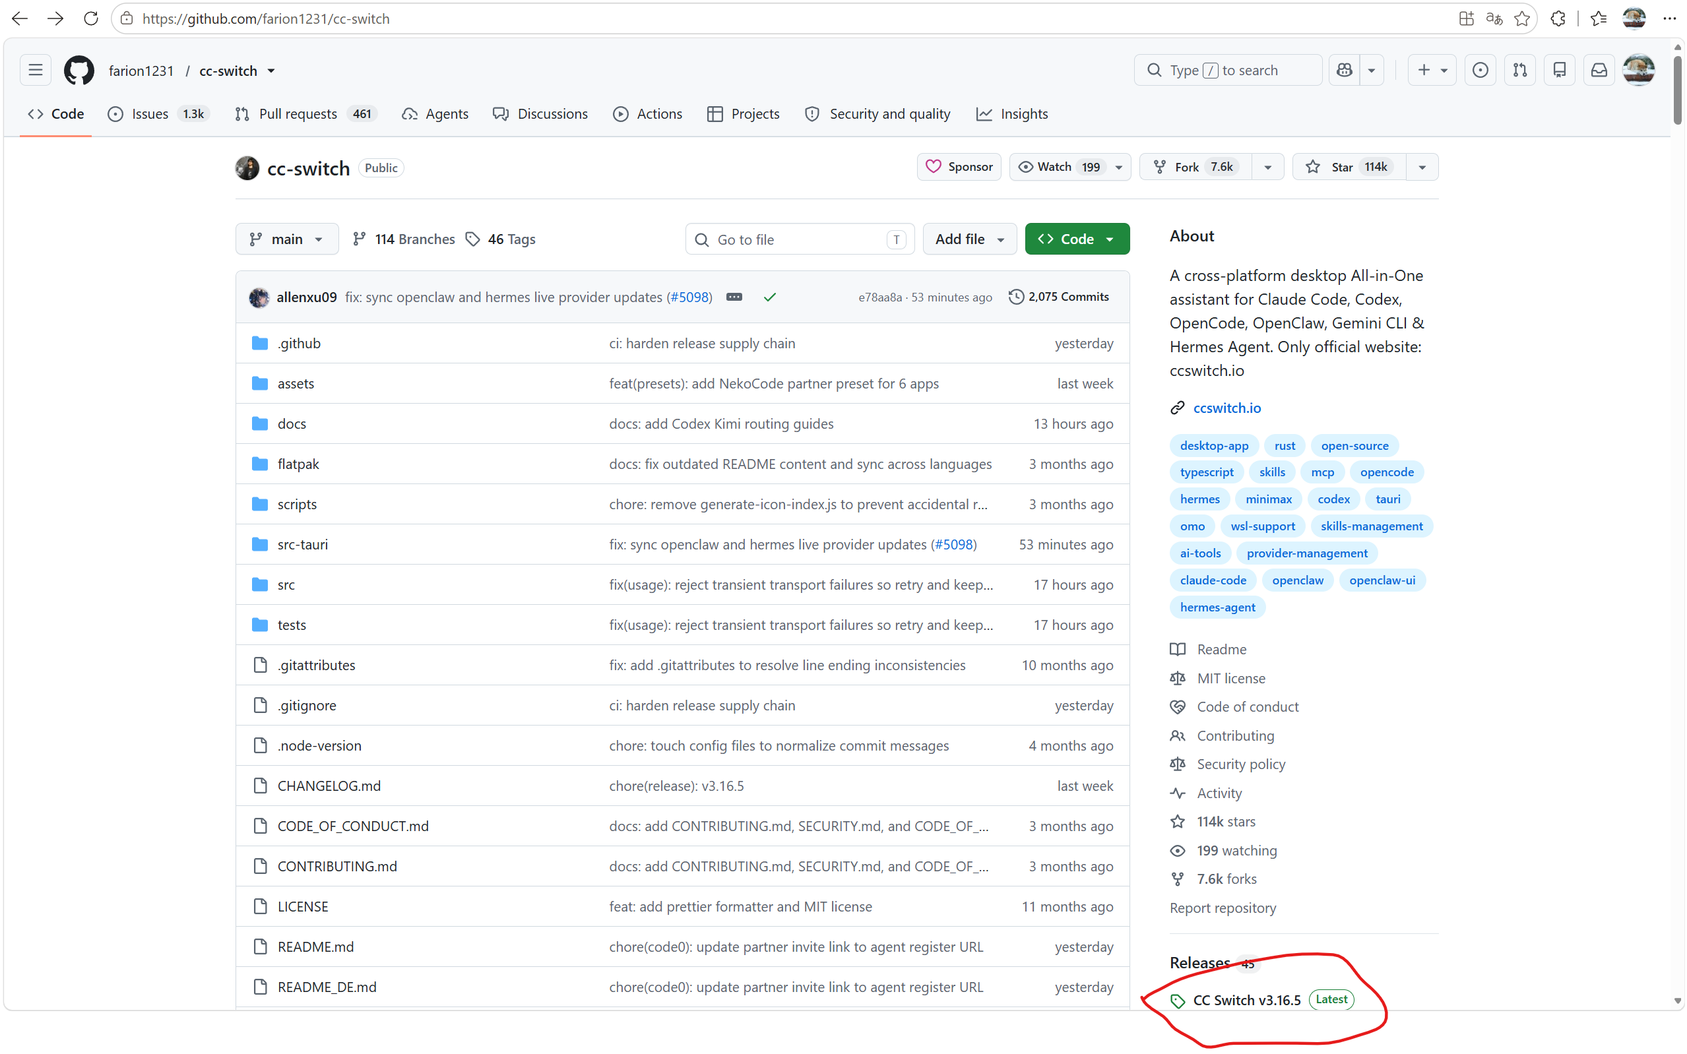The image size is (1687, 1054).
Task: Expand the commit message ellipsis icon
Action: 734,297
